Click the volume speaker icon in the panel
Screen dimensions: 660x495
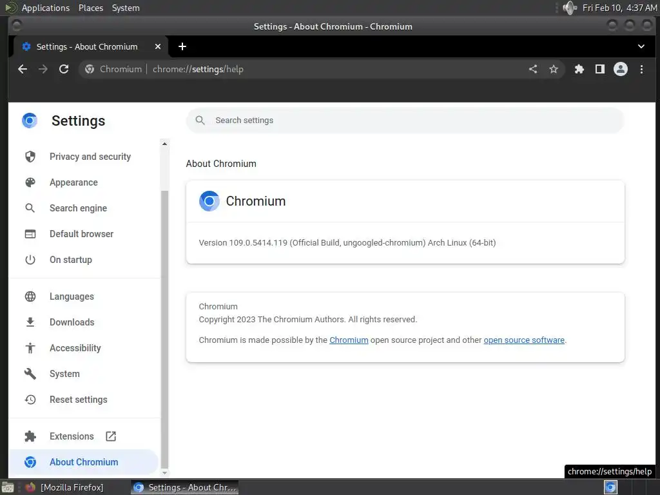tap(570, 8)
